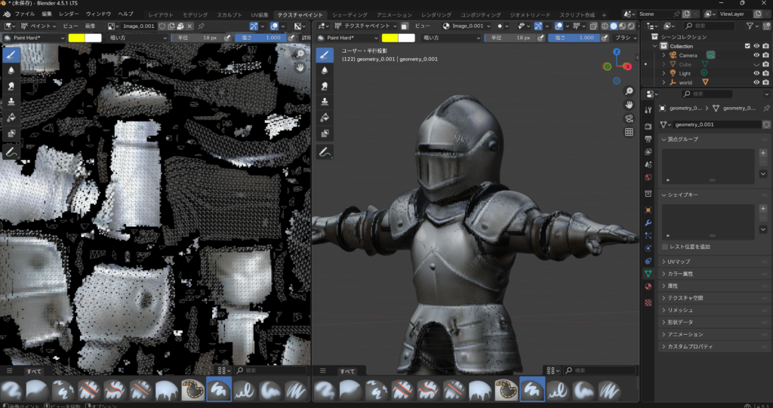The width and height of the screenshot is (773, 408).
Task: Toggle Collection exclude checkbox in outliner
Action: [747, 46]
